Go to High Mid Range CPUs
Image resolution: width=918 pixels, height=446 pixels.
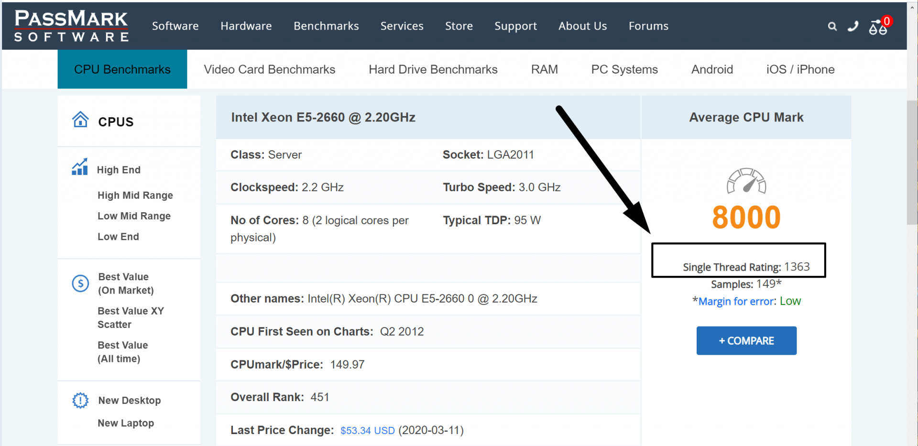coord(135,196)
